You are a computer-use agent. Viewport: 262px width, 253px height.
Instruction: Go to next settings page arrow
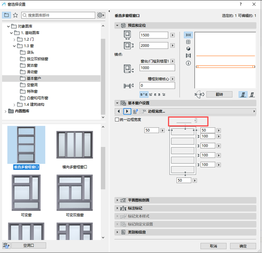point(127,111)
